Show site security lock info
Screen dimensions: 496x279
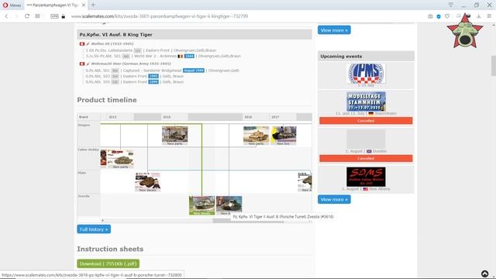(x=64, y=16)
